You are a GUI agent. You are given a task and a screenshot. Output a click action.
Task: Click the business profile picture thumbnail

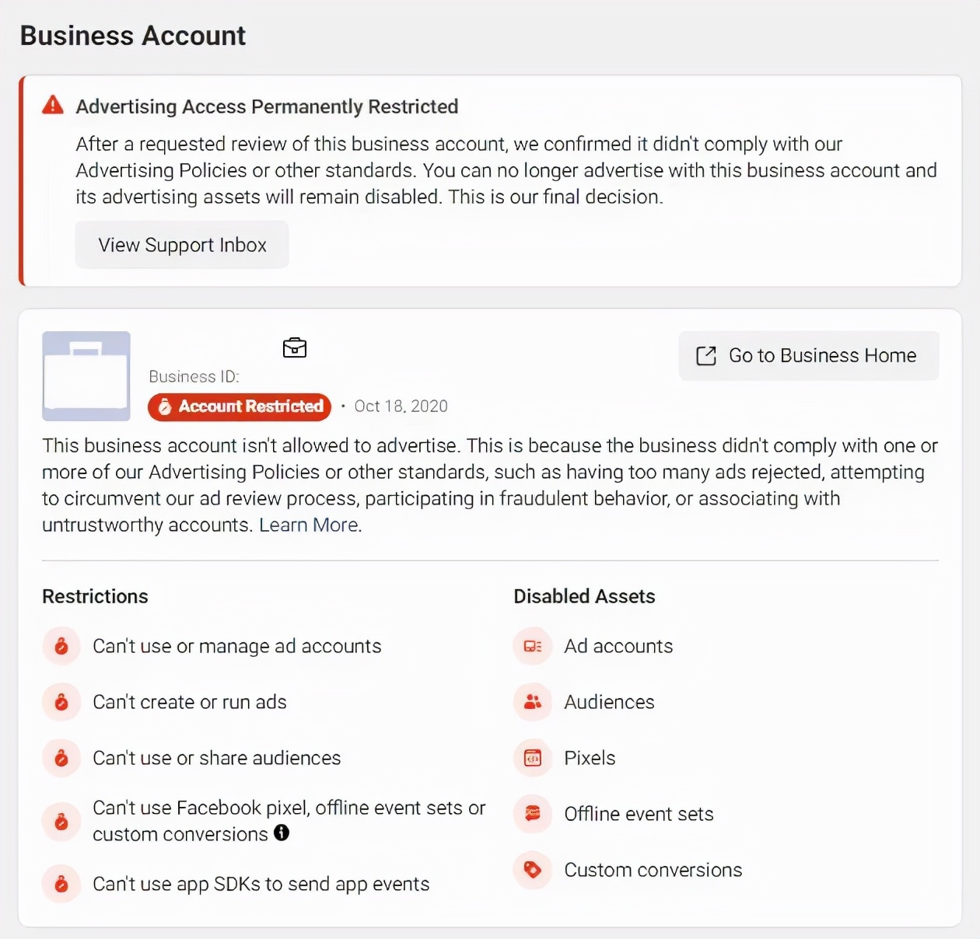point(86,376)
